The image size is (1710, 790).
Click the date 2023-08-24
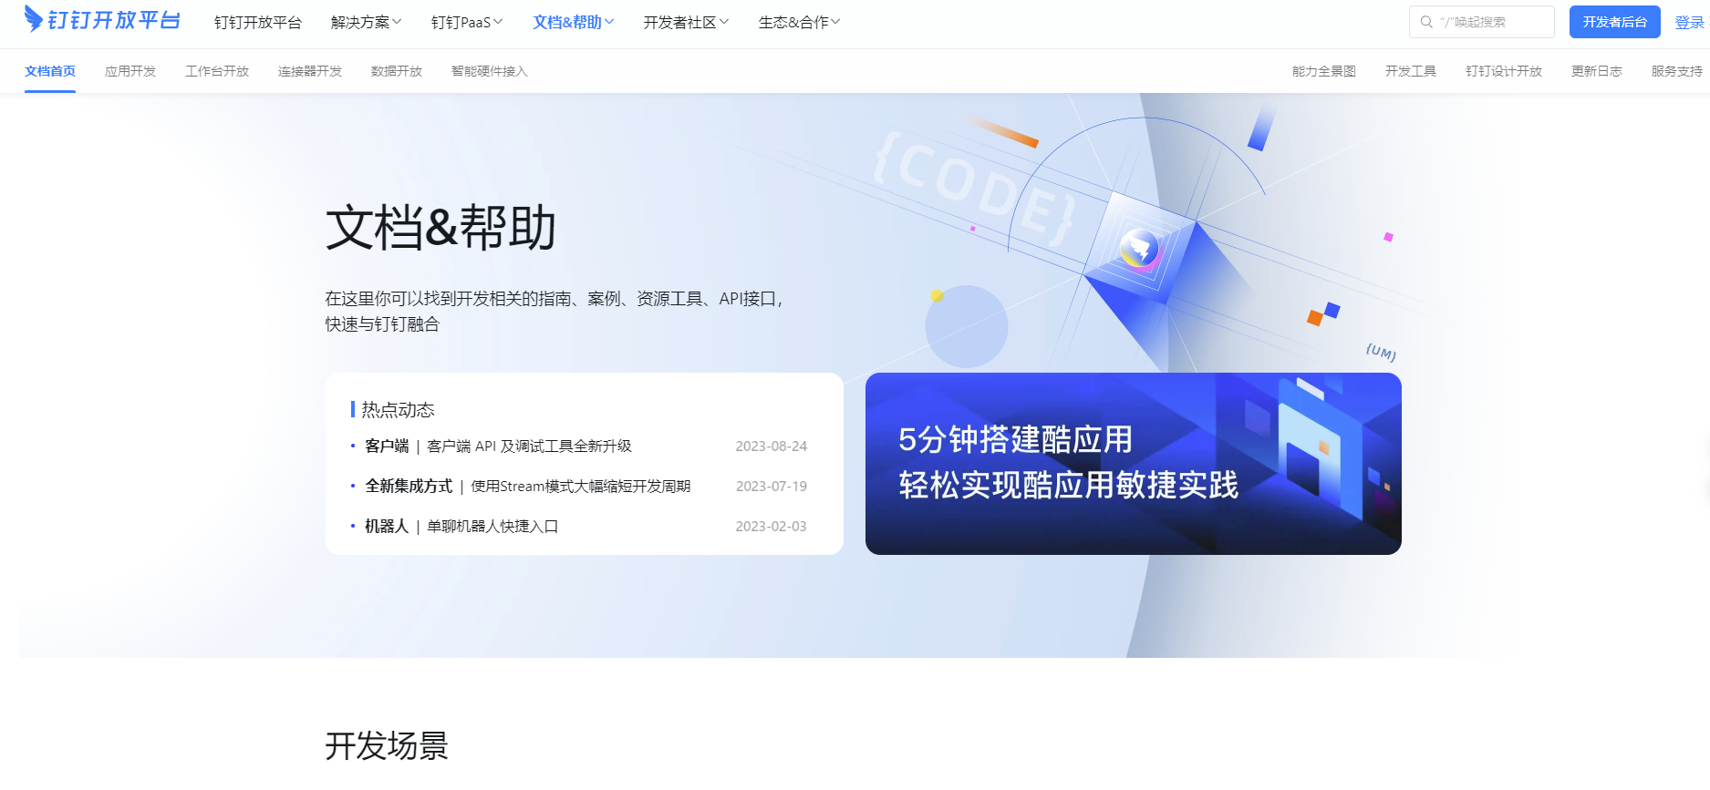[x=772, y=446]
